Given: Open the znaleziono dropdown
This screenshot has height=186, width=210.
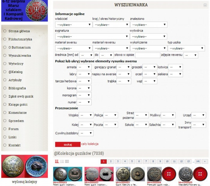Looking at the screenshot, I should 149,25.
